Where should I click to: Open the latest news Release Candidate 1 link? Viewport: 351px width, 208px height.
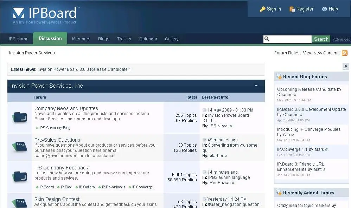point(84,69)
